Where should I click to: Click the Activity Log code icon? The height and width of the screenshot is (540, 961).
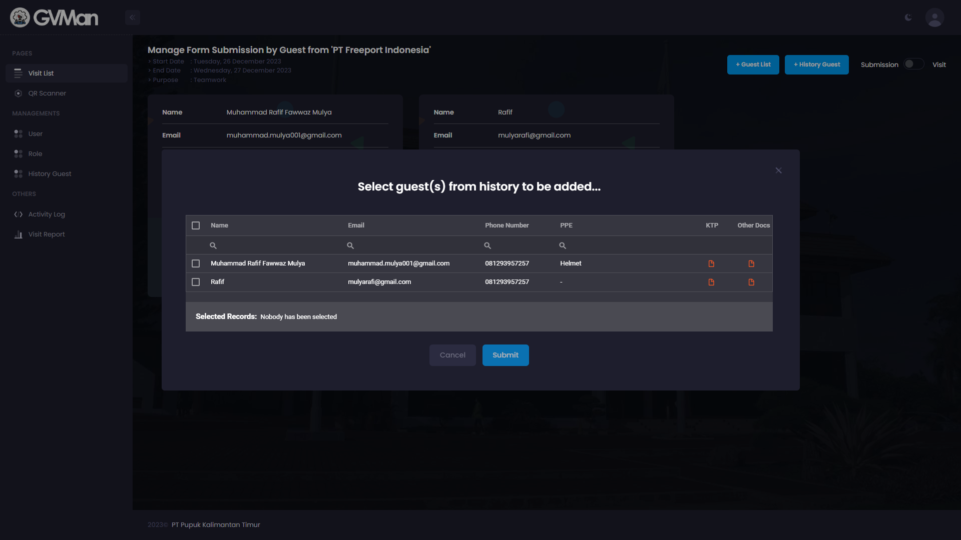(19, 214)
